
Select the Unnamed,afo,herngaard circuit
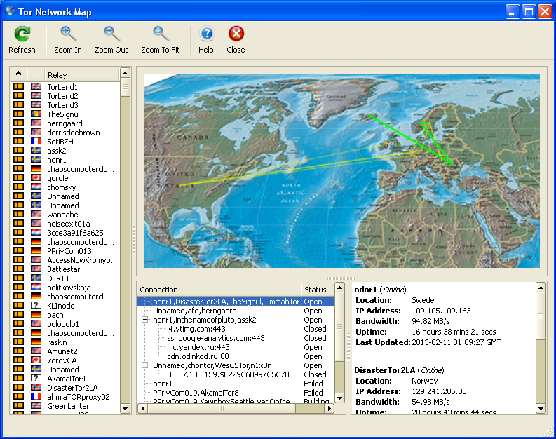(x=195, y=311)
